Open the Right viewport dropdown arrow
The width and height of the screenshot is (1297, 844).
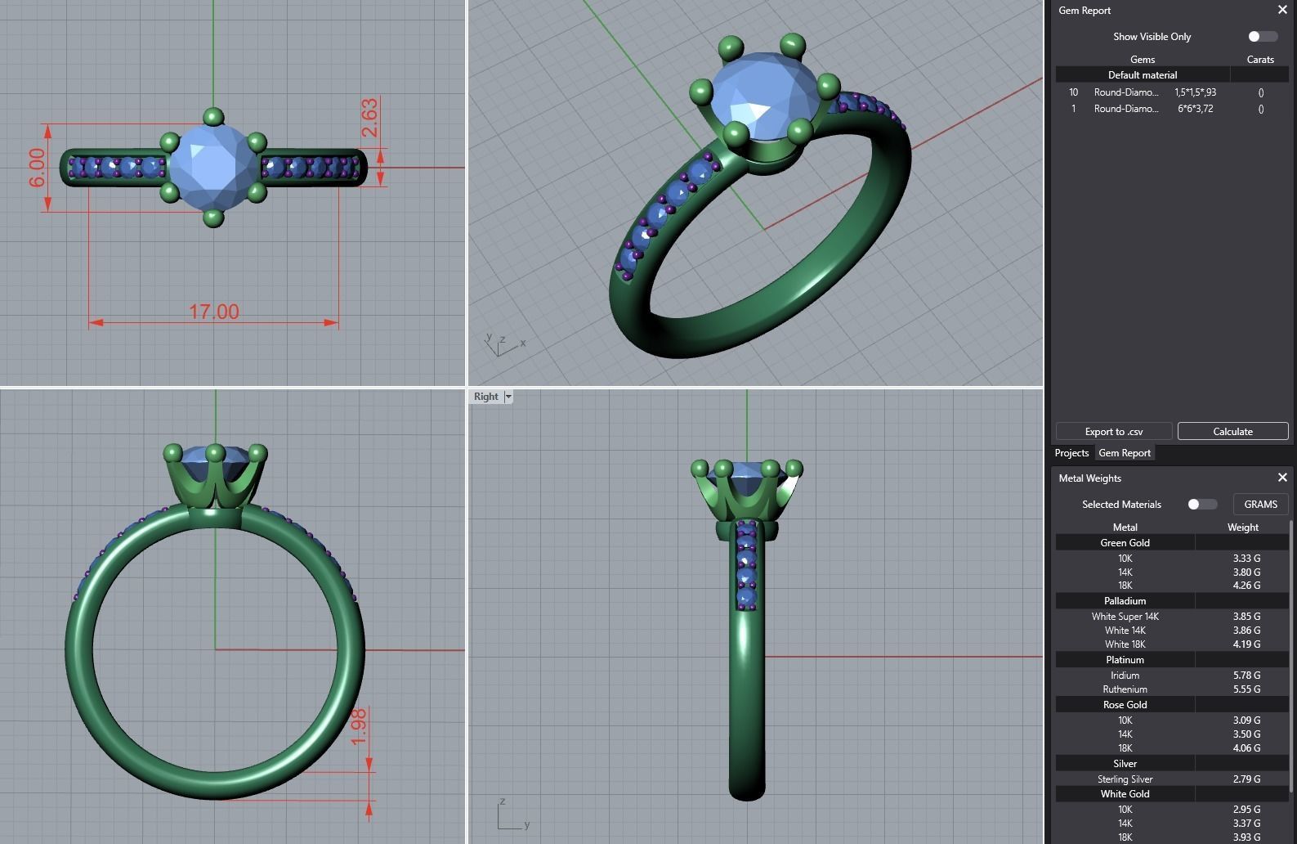pyautogui.click(x=508, y=397)
